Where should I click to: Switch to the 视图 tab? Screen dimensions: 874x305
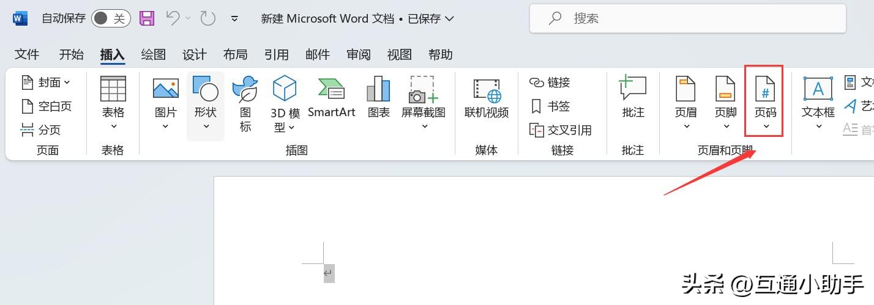click(x=400, y=54)
